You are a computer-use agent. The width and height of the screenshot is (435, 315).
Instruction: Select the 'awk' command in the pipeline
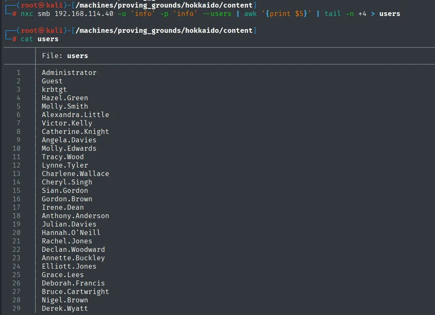pyautogui.click(x=251, y=13)
